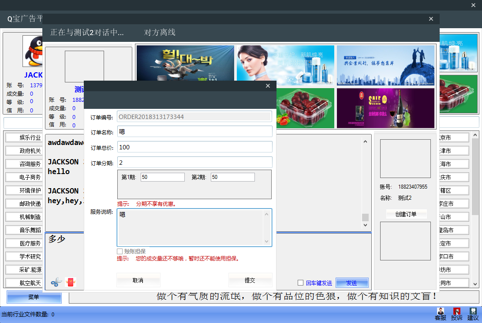Click the 取消 cancel button

coord(138,280)
